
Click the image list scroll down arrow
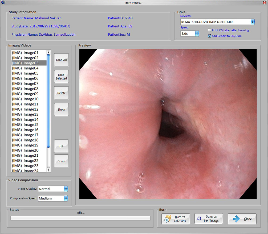48,170
